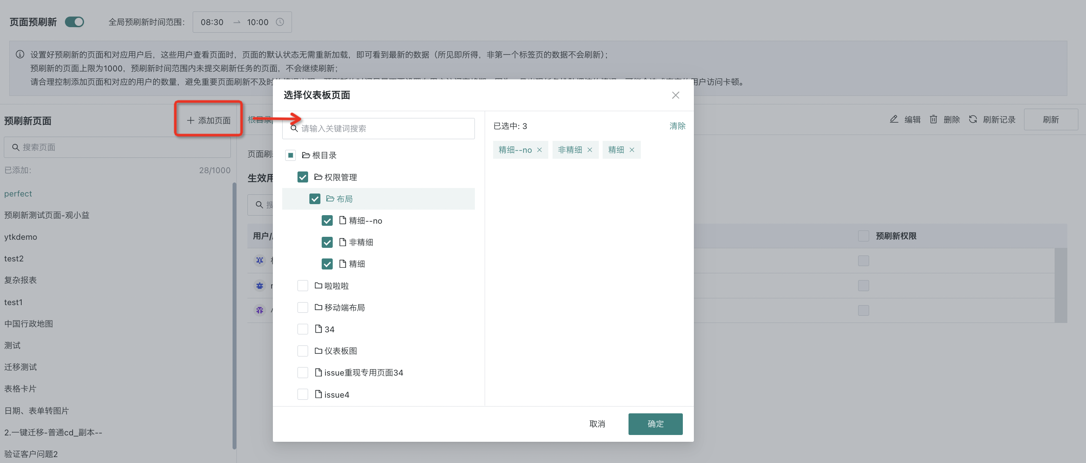Image resolution: width=1086 pixels, height=463 pixels.
Task: Check the 34 page checkbox
Action: coord(303,329)
